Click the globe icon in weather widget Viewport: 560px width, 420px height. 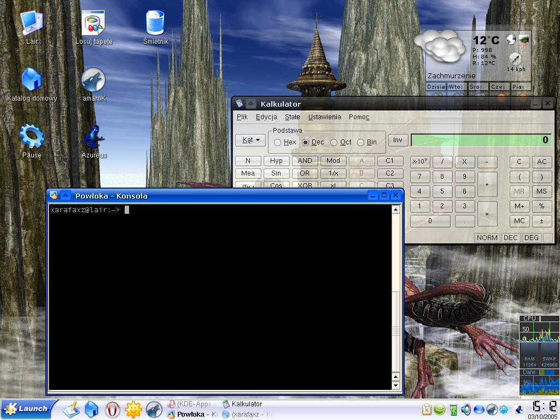click(511, 39)
